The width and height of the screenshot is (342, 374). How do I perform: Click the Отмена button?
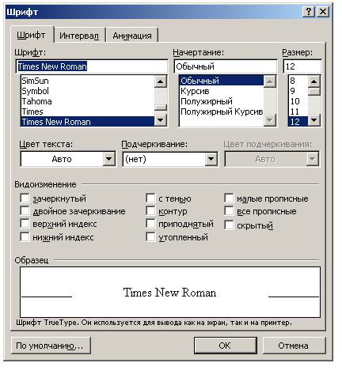click(x=294, y=346)
